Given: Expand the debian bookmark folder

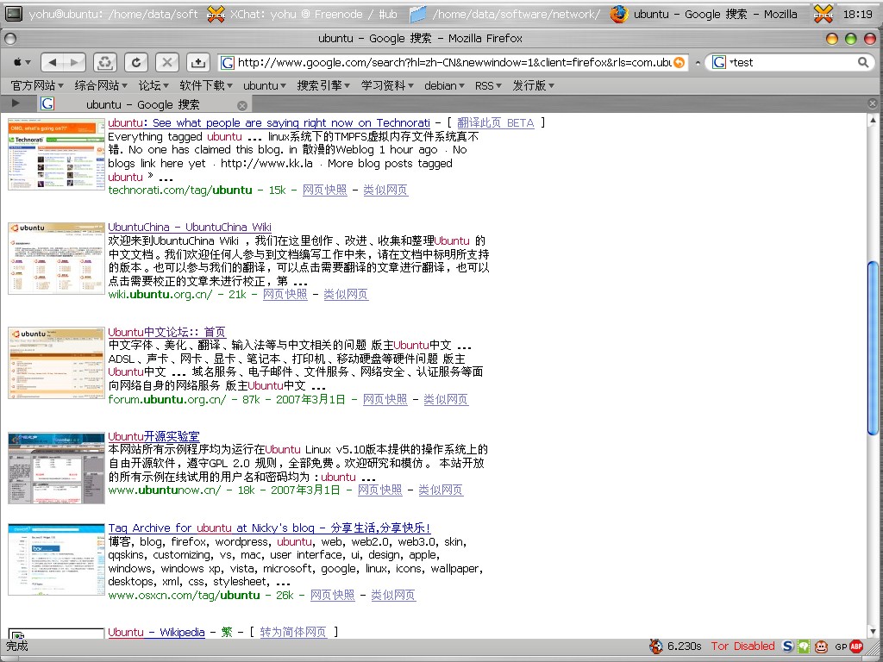Looking at the screenshot, I should tap(444, 85).
